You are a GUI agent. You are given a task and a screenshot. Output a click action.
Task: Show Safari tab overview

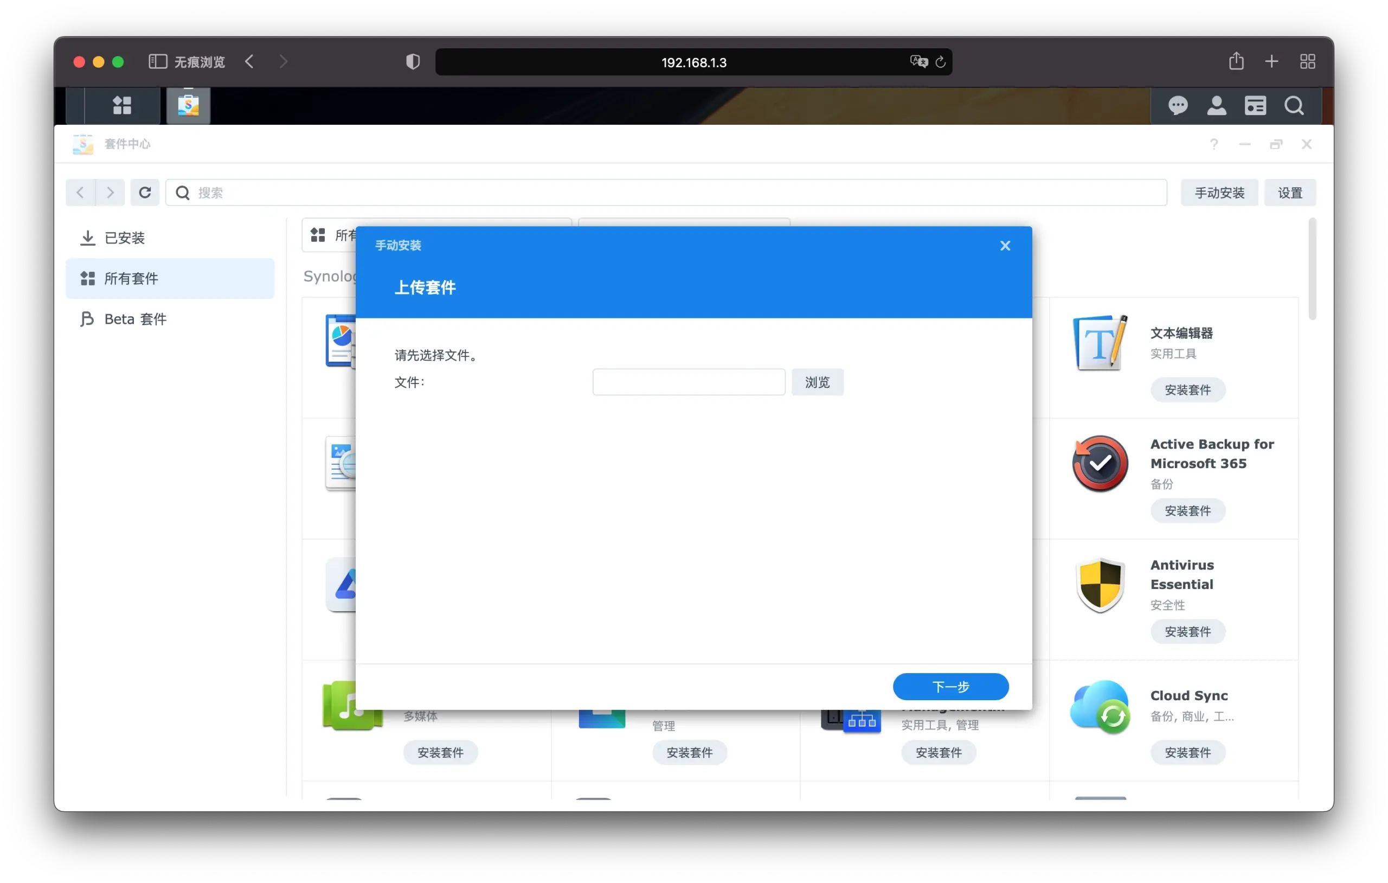pyautogui.click(x=1308, y=61)
